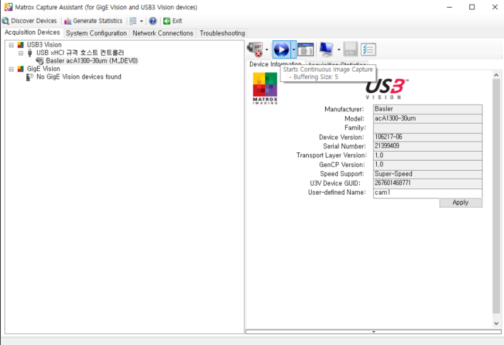Viewport: 504px width, 345px height.
Task: Click the grayed-out floppy save icon
Action: coord(350,50)
